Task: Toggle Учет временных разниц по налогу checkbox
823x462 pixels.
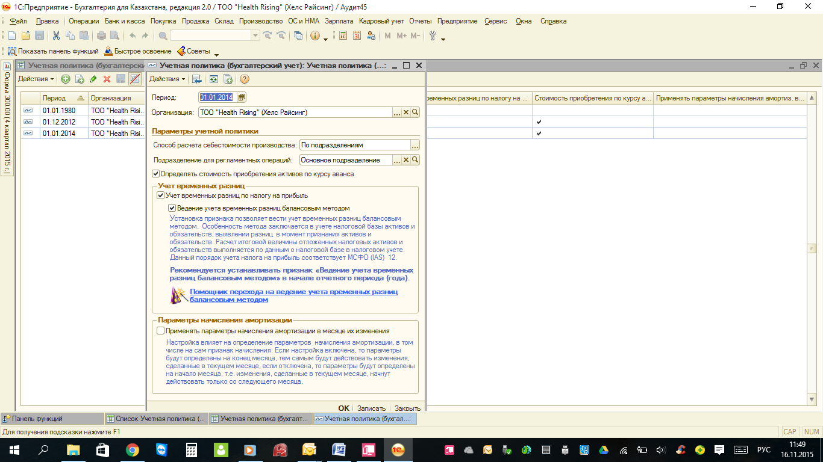Action: pos(161,196)
